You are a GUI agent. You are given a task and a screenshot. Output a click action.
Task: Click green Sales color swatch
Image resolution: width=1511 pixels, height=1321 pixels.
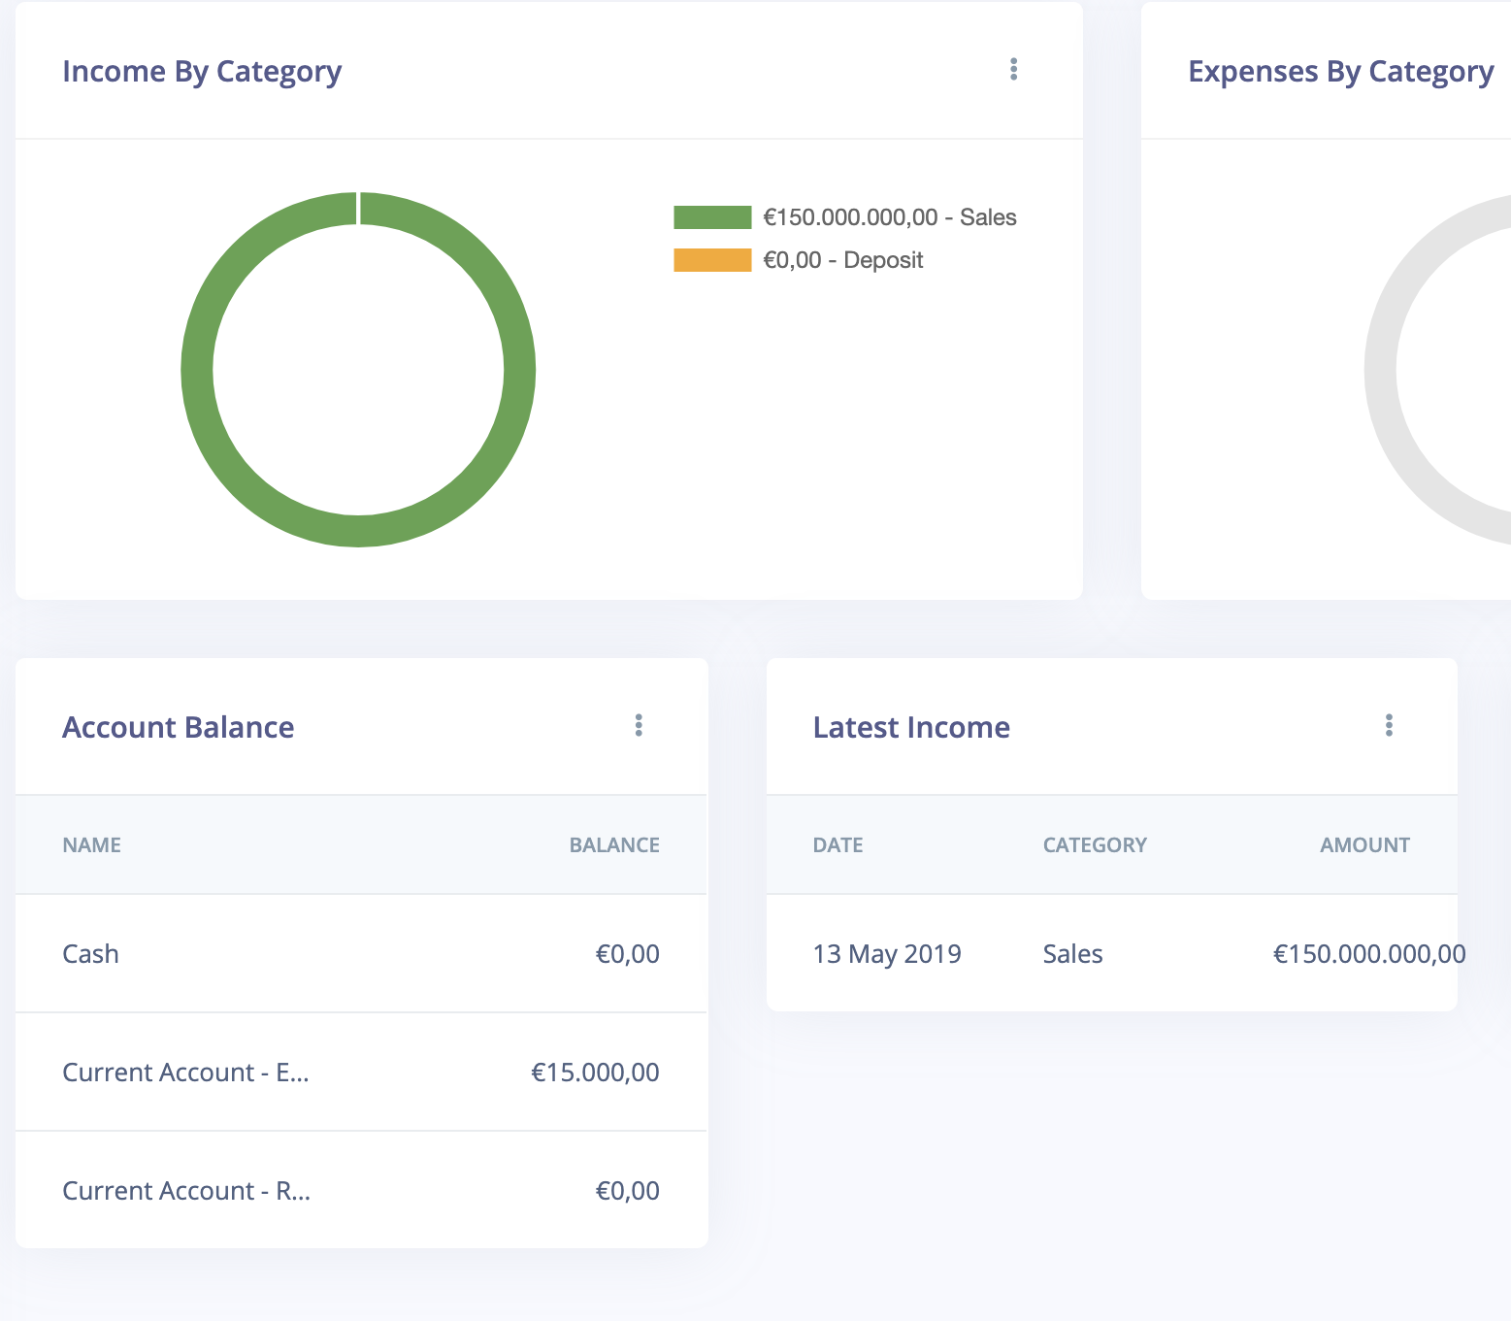click(712, 217)
